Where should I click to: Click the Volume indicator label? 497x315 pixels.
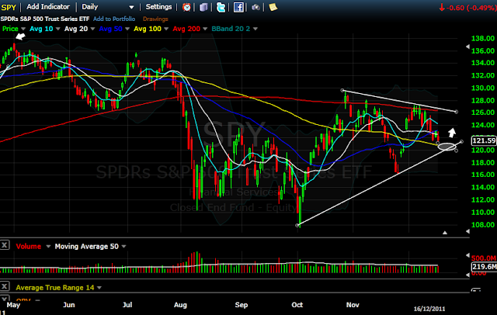pos(29,246)
